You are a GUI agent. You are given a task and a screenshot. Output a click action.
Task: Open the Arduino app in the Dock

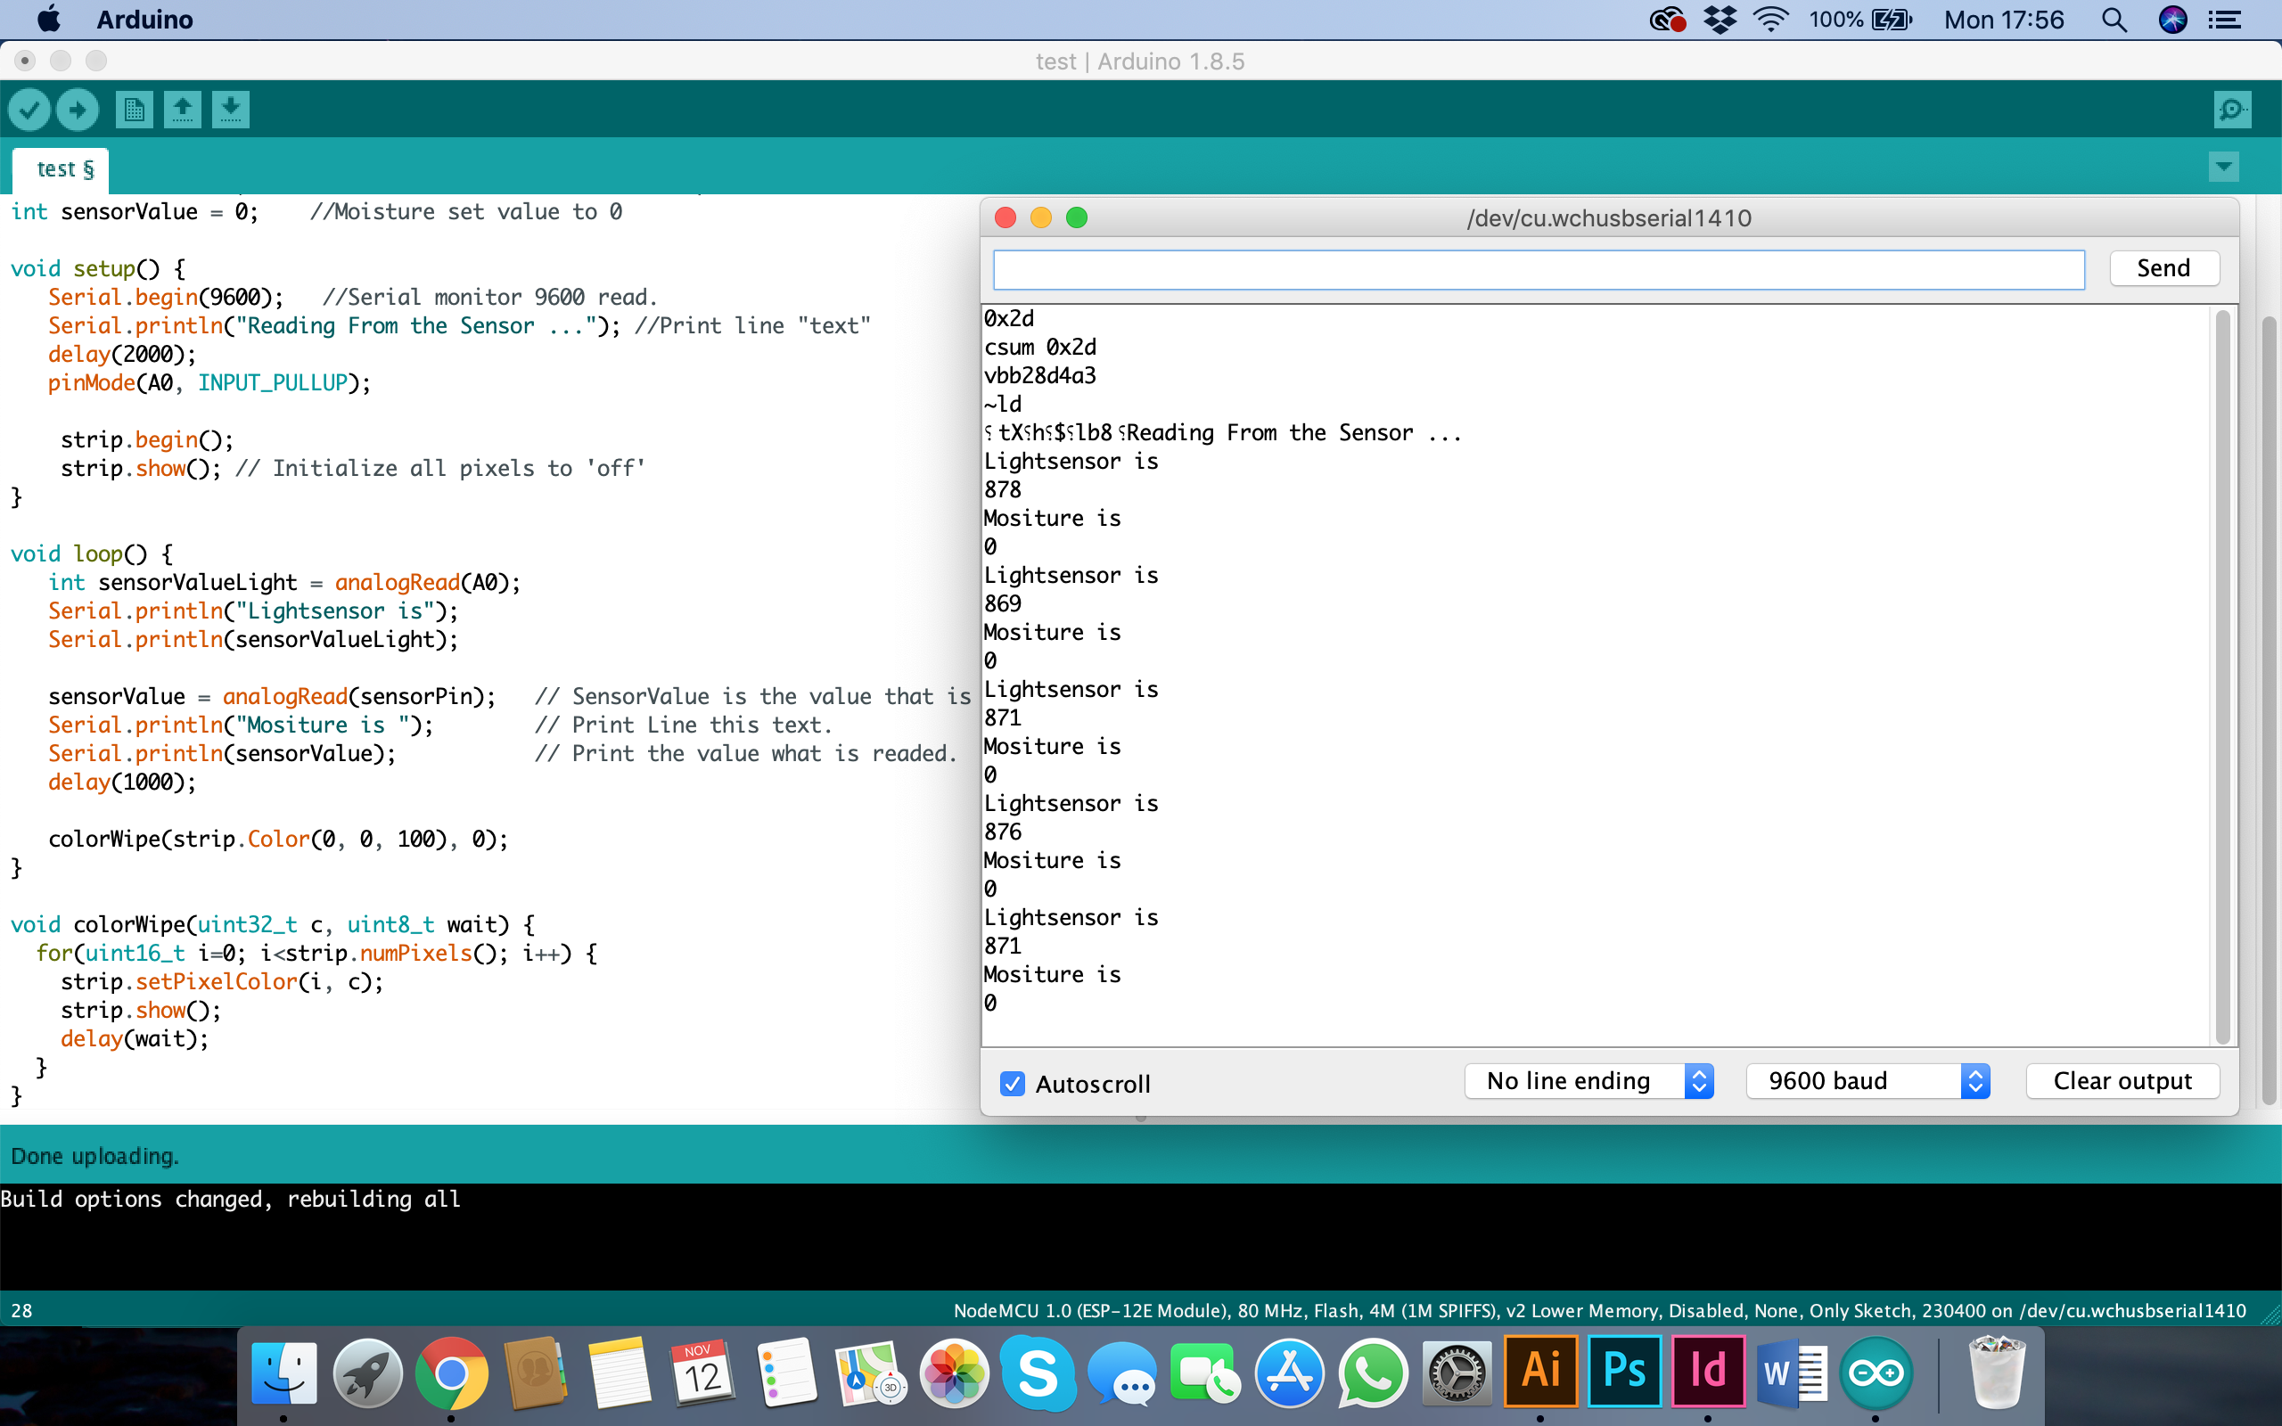[1875, 1373]
